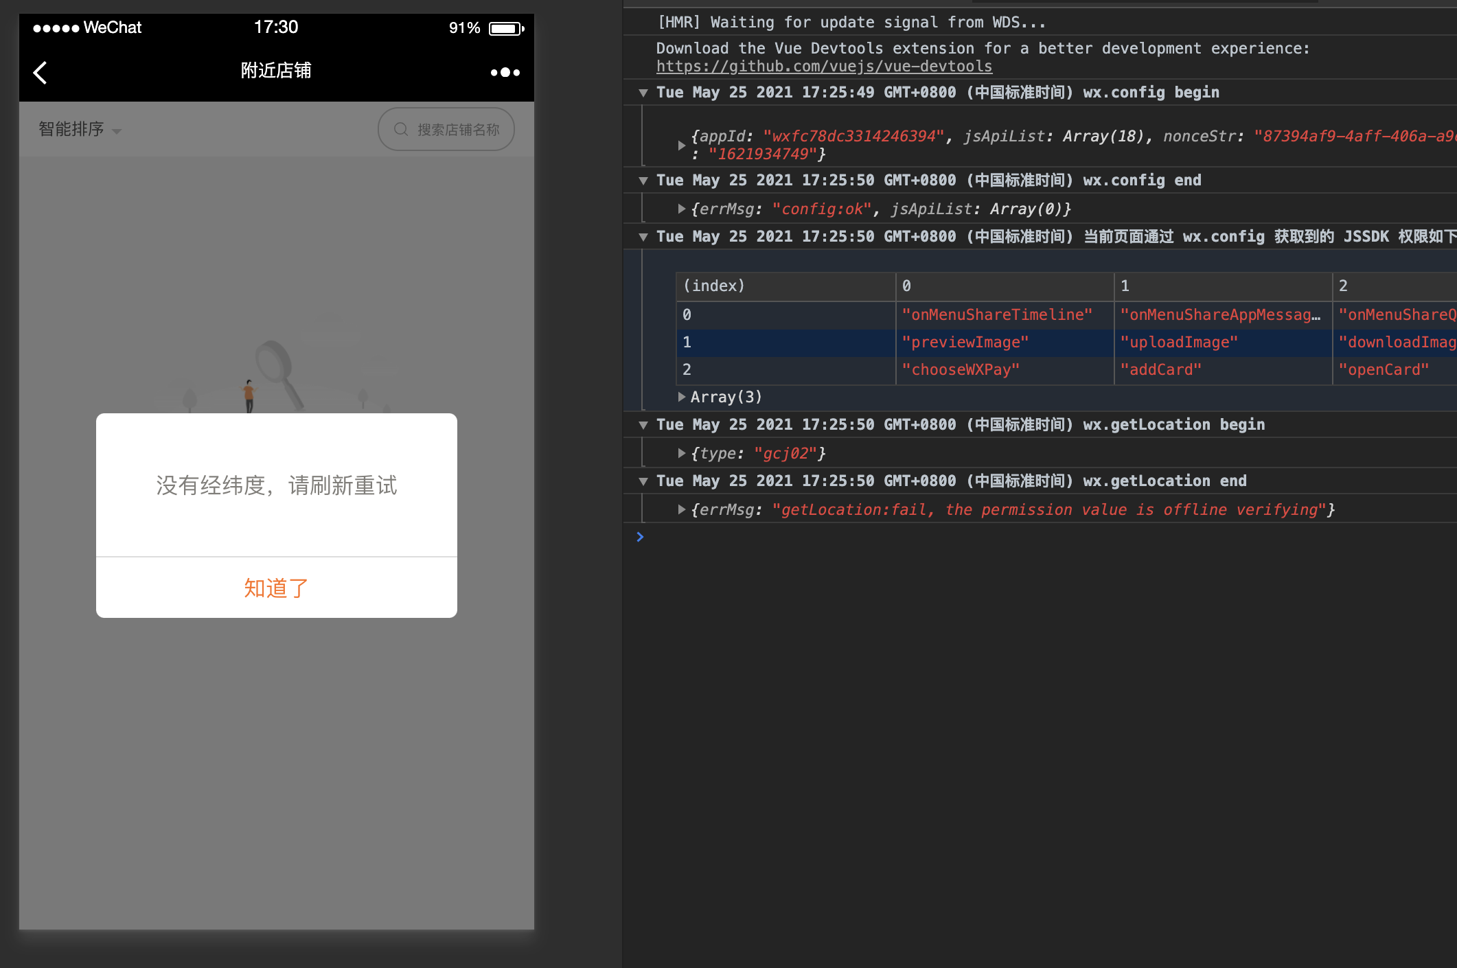
Task: Open the vue-devtools GitHub link
Action: pos(823,67)
